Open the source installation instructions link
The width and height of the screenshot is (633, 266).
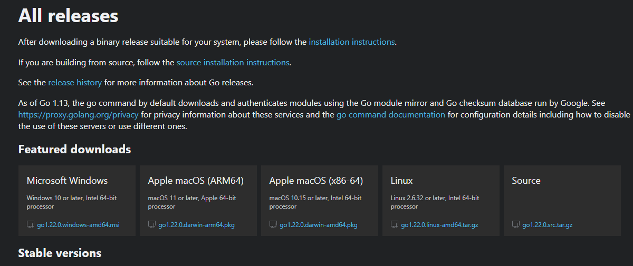233,62
